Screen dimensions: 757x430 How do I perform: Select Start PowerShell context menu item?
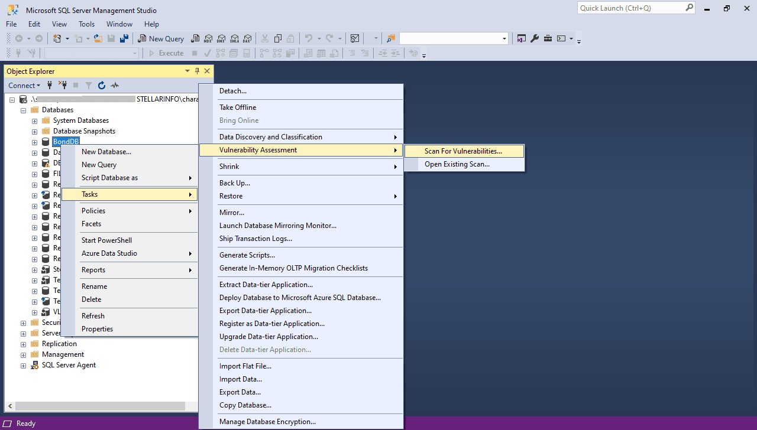click(x=130, y=240)
